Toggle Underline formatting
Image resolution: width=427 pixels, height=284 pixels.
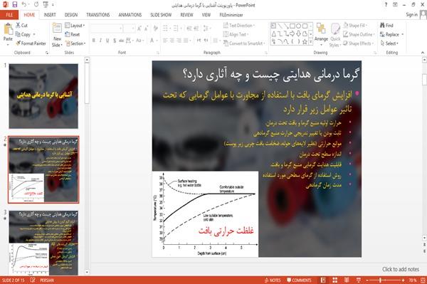107,41
